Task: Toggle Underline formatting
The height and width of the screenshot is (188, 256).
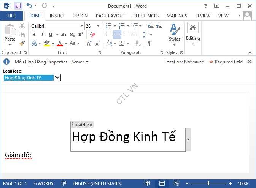Action: click(x=51, y=35)
